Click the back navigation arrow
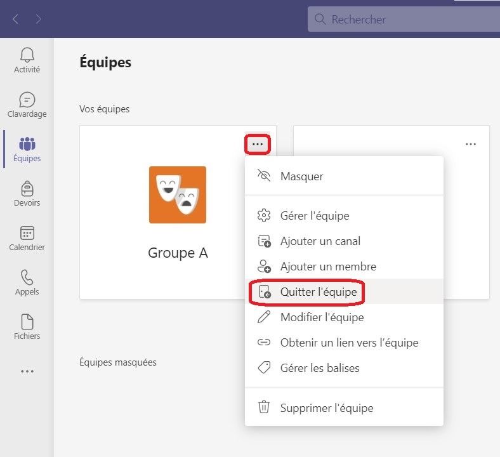The image size is (500, 457). click(x=15, y=19)
